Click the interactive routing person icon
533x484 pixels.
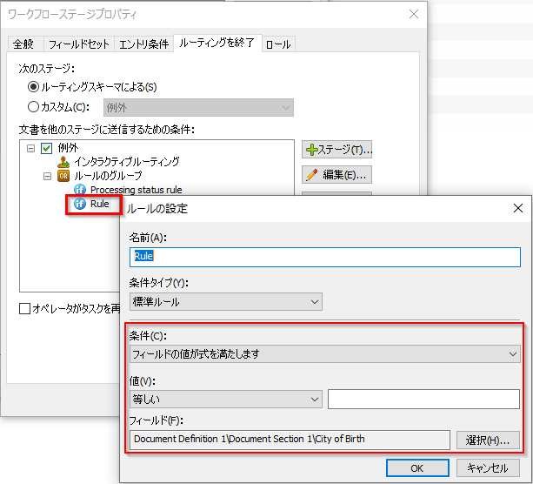[63, 162]
